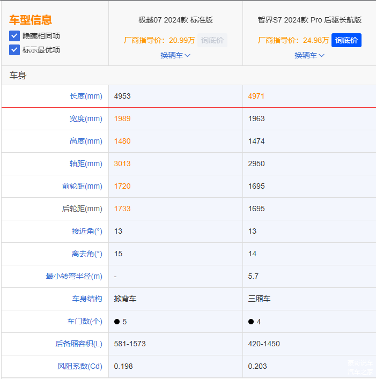The image size is (376, 379).
Task: Select the 15 departure angle value
Action: pyautogui.click(x=118, y=254)
